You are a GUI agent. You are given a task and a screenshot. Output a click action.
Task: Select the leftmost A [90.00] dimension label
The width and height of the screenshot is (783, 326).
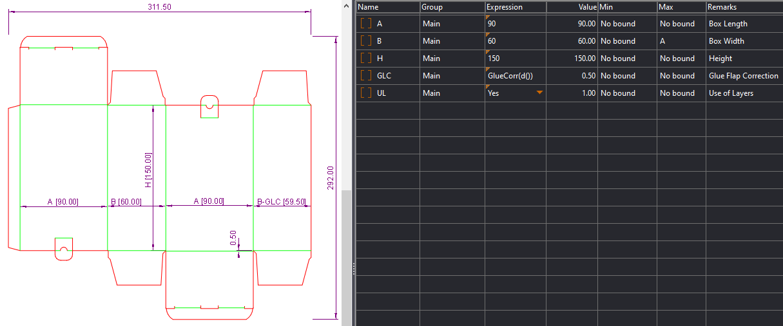coord(63,202)
